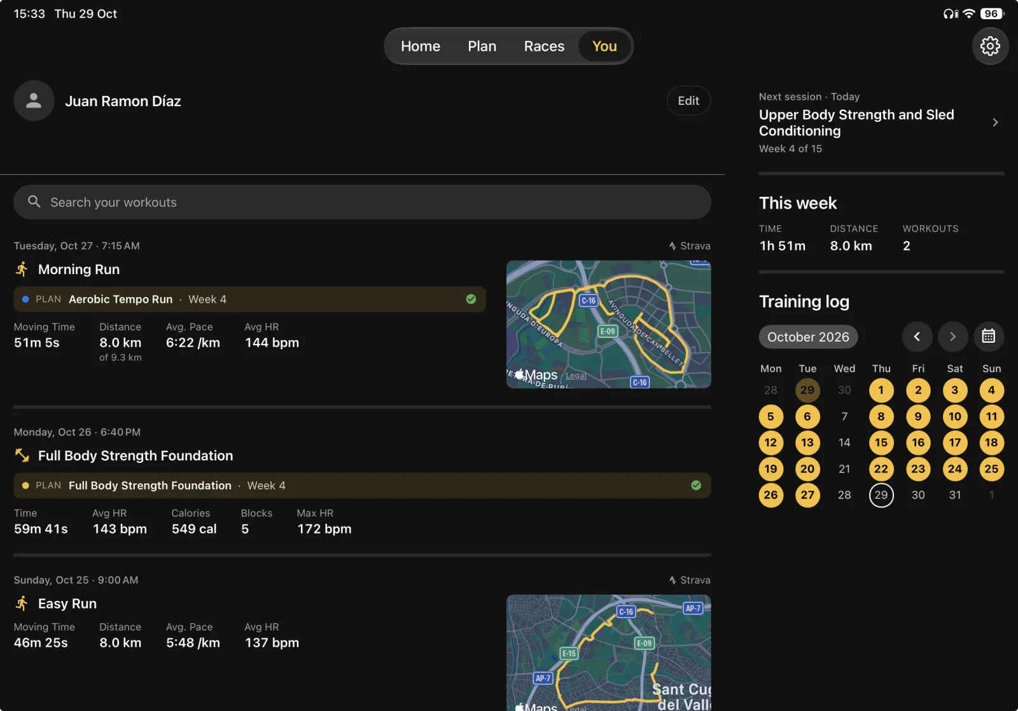Click the Search your workouts field

click(362, 202)
